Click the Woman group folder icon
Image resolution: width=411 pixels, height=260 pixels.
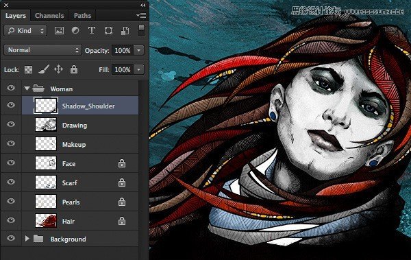point(38,88)
